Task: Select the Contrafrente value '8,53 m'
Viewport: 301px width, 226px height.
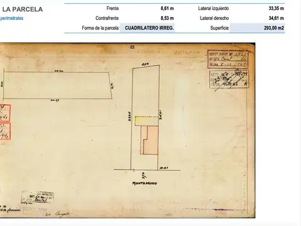Action: click(x=167, y=18)
